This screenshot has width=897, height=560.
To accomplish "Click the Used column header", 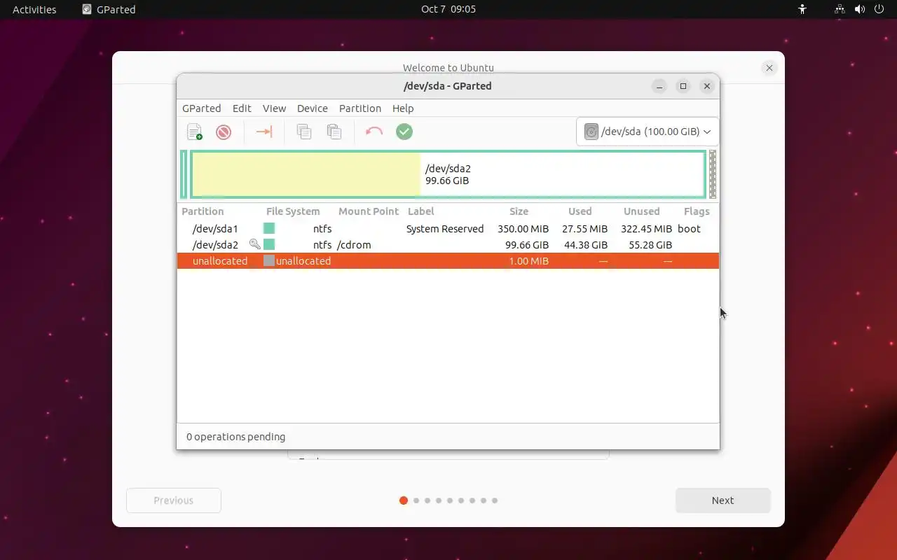I will point(580,211).
